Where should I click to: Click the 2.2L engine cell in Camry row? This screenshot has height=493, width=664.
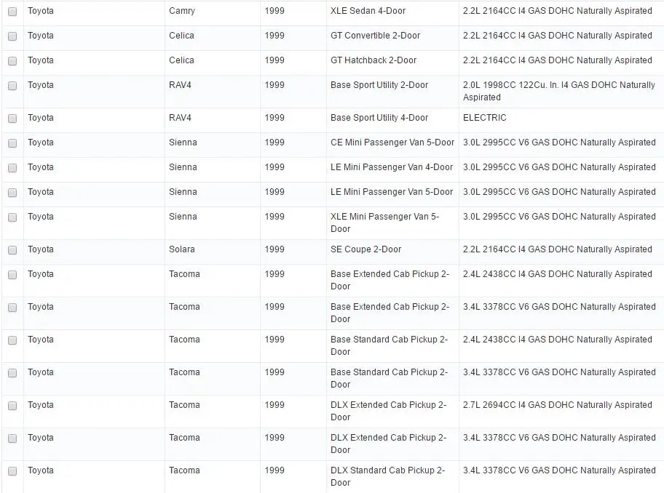click(557, 11)
